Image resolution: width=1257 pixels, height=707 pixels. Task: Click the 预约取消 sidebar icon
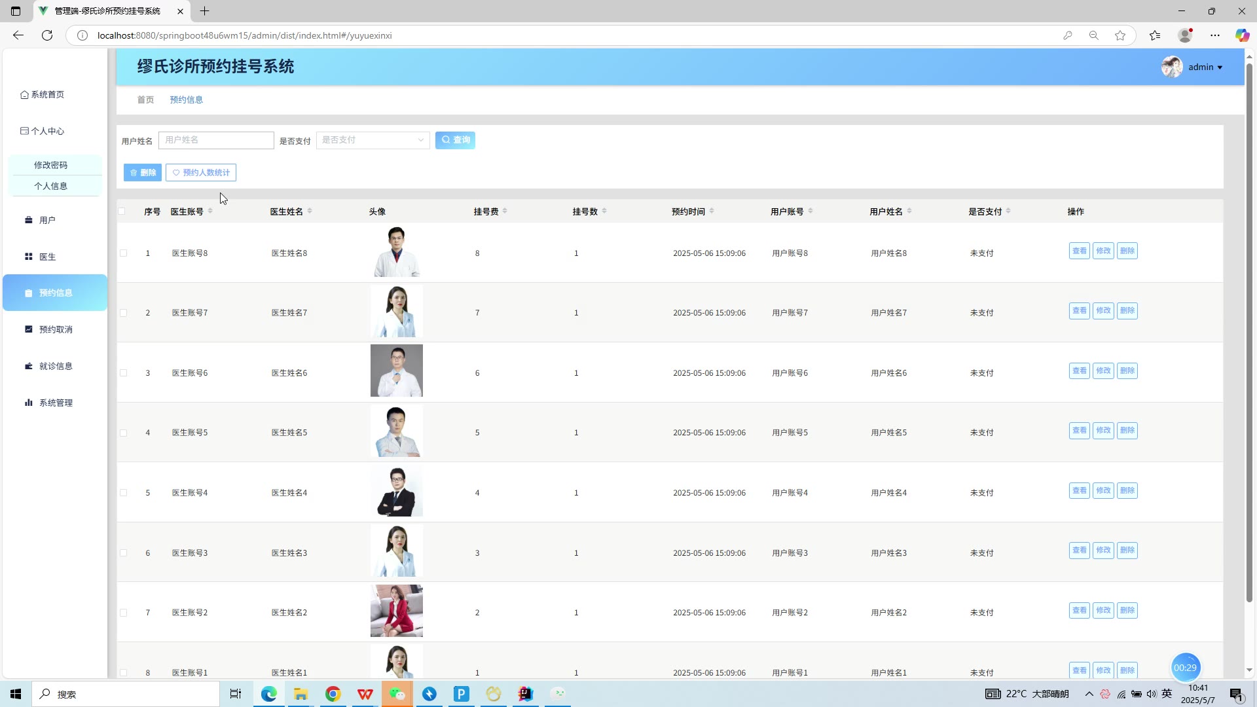tap(29, 329)
